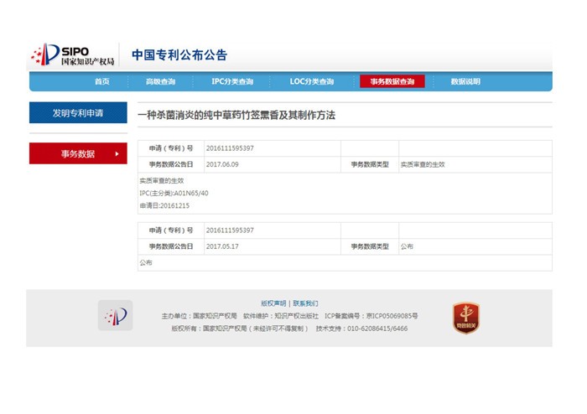Click 实质审查的生效 type cell value

423,164
